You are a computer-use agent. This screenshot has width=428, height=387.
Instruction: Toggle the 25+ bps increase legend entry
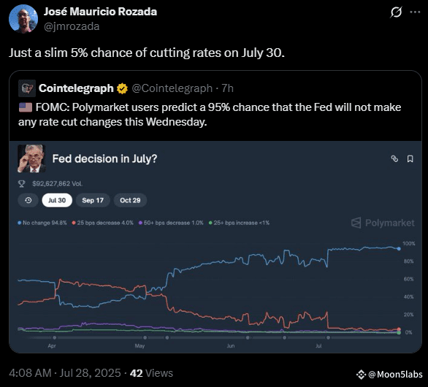click(x=239, y=223)
